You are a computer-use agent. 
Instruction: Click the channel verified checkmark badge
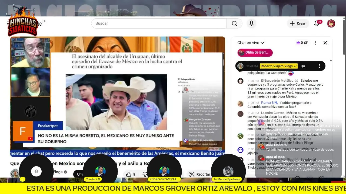(x=65, y=172)
